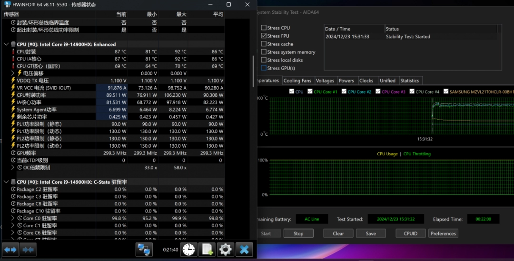Open AIDA64 Preferences button
This screenshot has width=514, height=261.
(443, 233)
